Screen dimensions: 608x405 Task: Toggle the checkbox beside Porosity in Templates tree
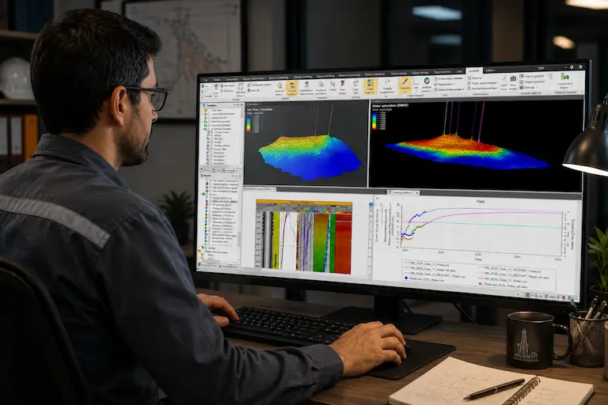[x=211, y=142]
